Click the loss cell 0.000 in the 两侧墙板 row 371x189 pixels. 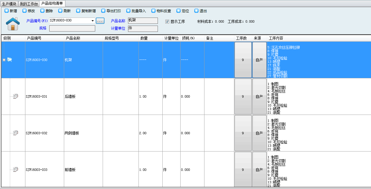[x=193, y=133]
